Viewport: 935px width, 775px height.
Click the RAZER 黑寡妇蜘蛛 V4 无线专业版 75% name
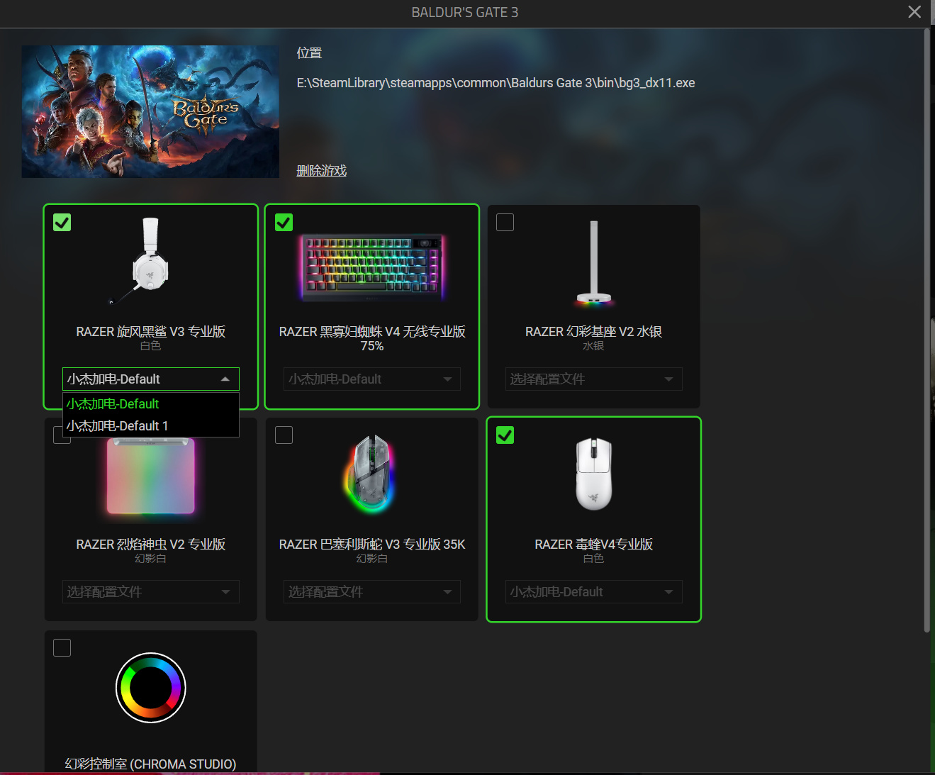[x=372, y=339]
